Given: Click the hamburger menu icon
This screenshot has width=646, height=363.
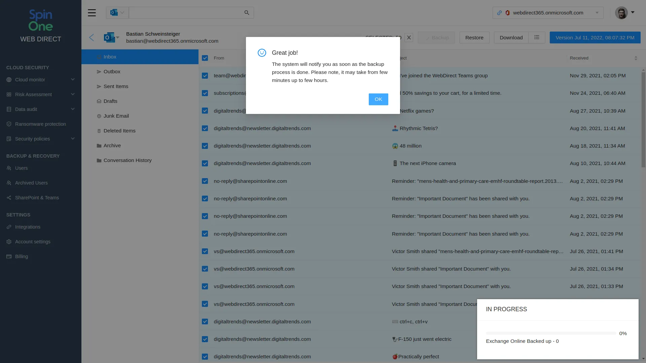Looking at the screenshot, I should click(92, 13).
